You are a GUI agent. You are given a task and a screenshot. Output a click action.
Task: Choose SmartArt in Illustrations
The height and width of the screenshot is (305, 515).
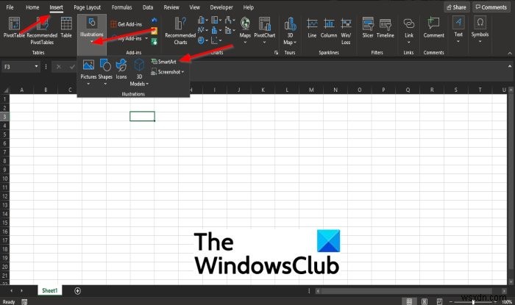(x=164, y=61)
